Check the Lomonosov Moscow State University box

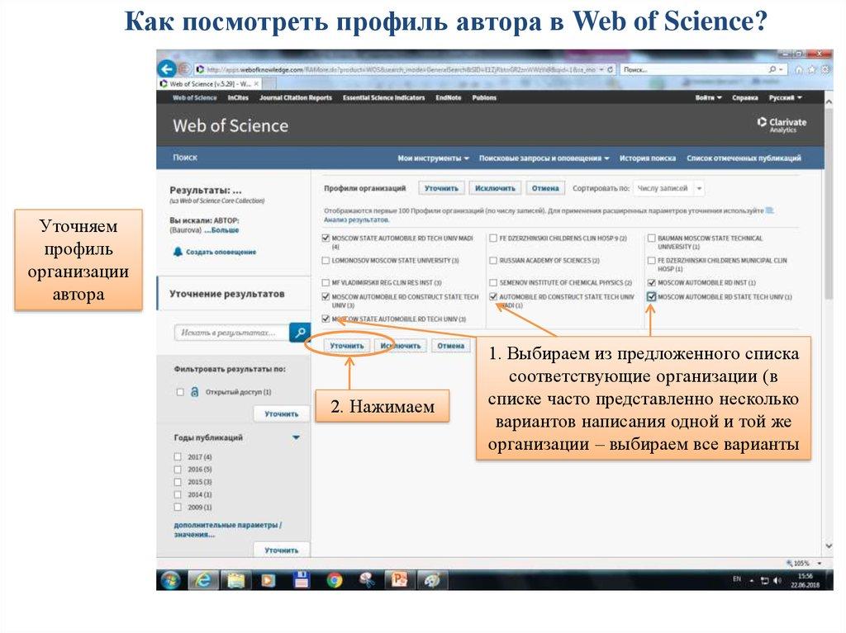[x=326, y=261]
